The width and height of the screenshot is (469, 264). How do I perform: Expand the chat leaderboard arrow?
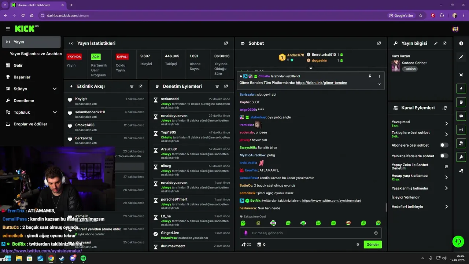pos(311,67)
